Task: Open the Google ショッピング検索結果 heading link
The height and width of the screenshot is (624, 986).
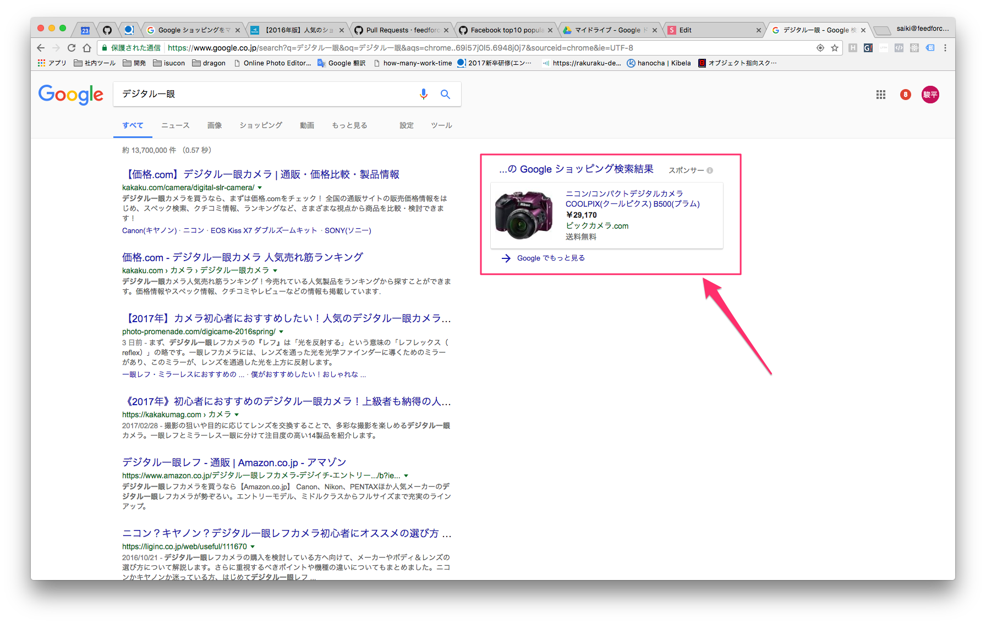Action: (x=576, y=169)
